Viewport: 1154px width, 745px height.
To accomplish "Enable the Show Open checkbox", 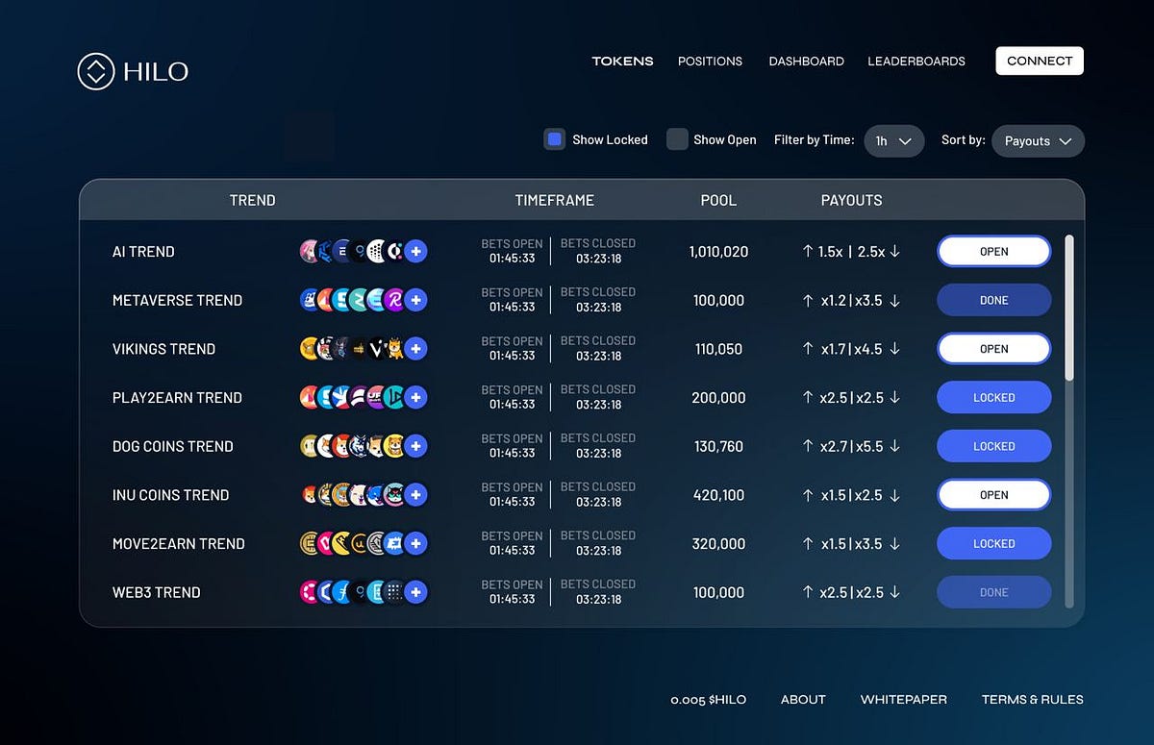I will click(x=677, y=139).
